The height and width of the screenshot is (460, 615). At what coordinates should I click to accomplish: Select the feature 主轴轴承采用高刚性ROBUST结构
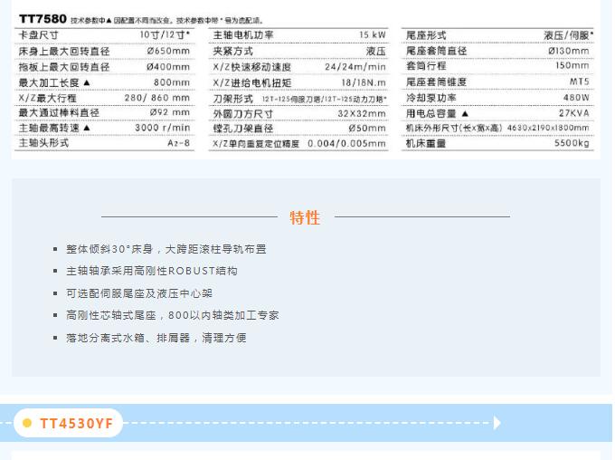[x=152, y=271]
